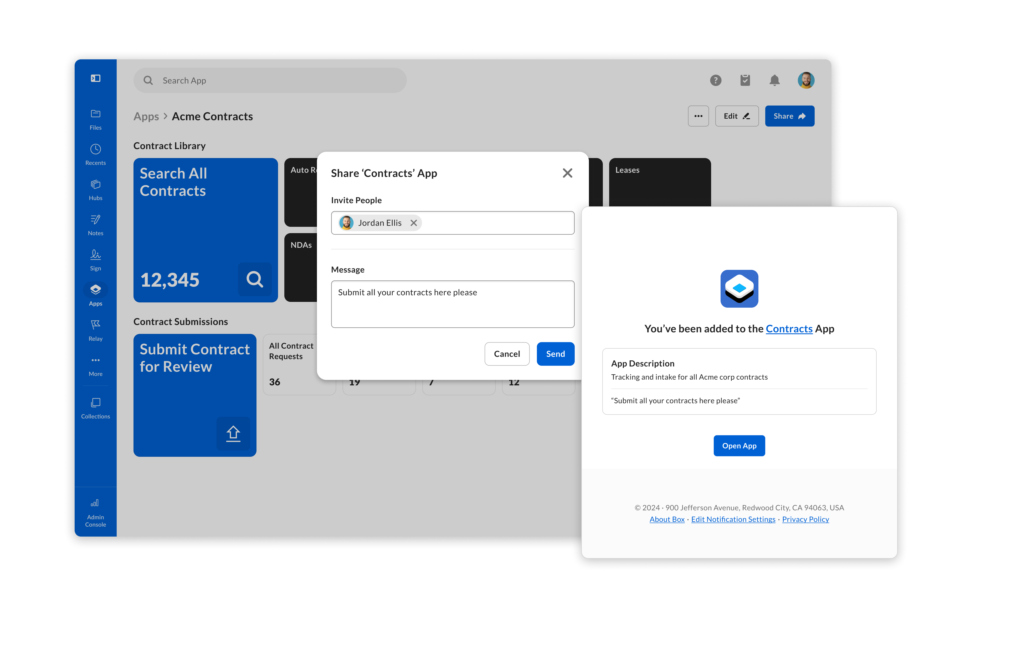1017x661 pixels.
Task: Open the three-dot options menu
Action: pyautogui.click(x=698, y=116)
